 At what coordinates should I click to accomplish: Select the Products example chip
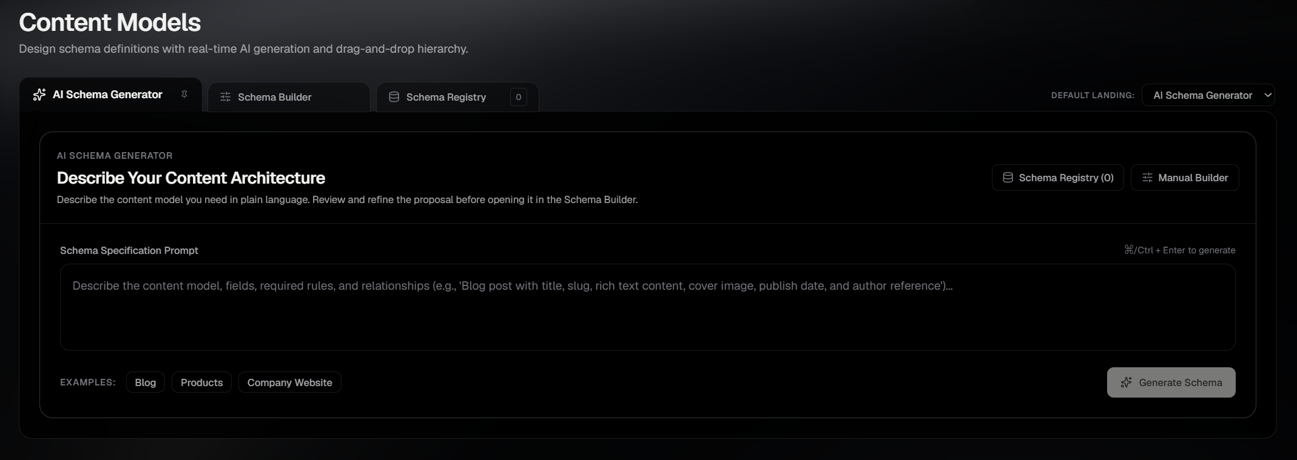(x=201, y=382)
